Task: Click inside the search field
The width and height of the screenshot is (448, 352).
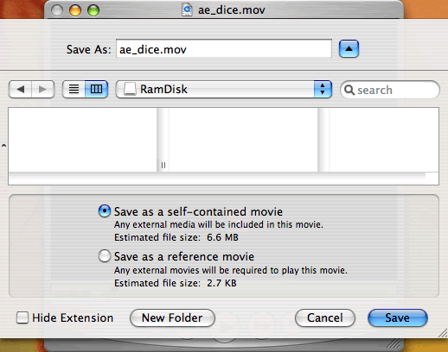Action: point(390,90)
